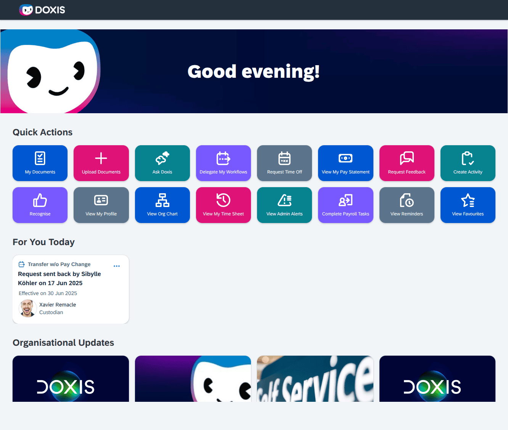Select the Request Time Off tile
Viewport: 508px width, 430px height.
285,163
